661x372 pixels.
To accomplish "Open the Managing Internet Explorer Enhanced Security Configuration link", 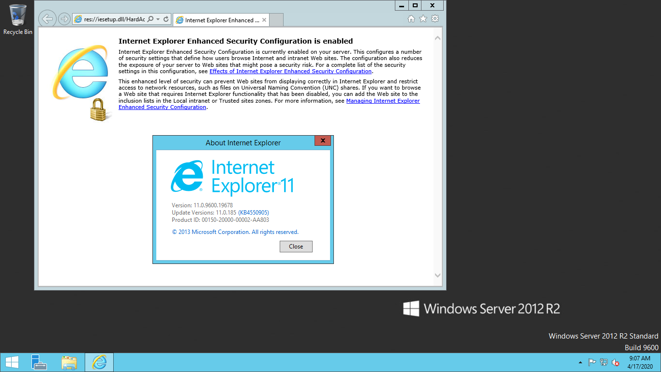I will [269, 104].
